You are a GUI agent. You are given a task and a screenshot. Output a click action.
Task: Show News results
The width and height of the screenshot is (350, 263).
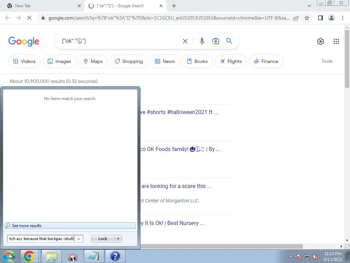[165, 61]
